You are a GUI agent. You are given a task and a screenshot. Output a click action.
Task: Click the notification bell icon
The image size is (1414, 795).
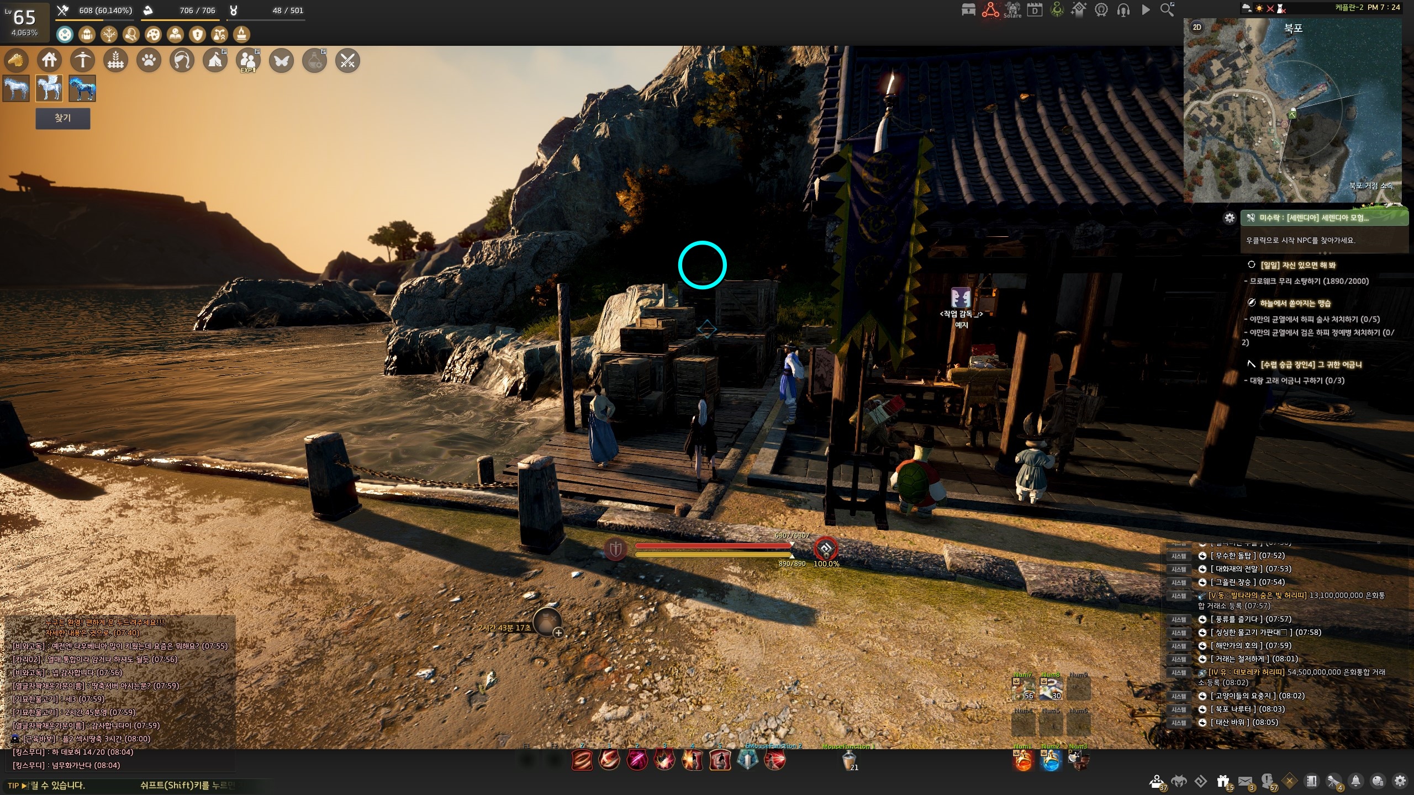pyautogui.click(x=1355, y=781)
